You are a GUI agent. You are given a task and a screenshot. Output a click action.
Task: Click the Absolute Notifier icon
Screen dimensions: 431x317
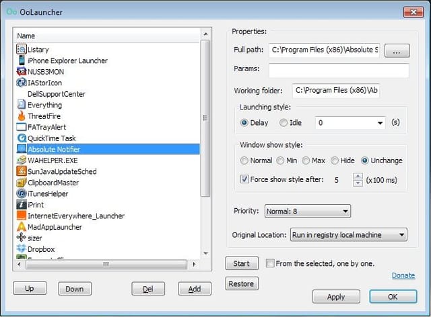click(x=22, y=149)
